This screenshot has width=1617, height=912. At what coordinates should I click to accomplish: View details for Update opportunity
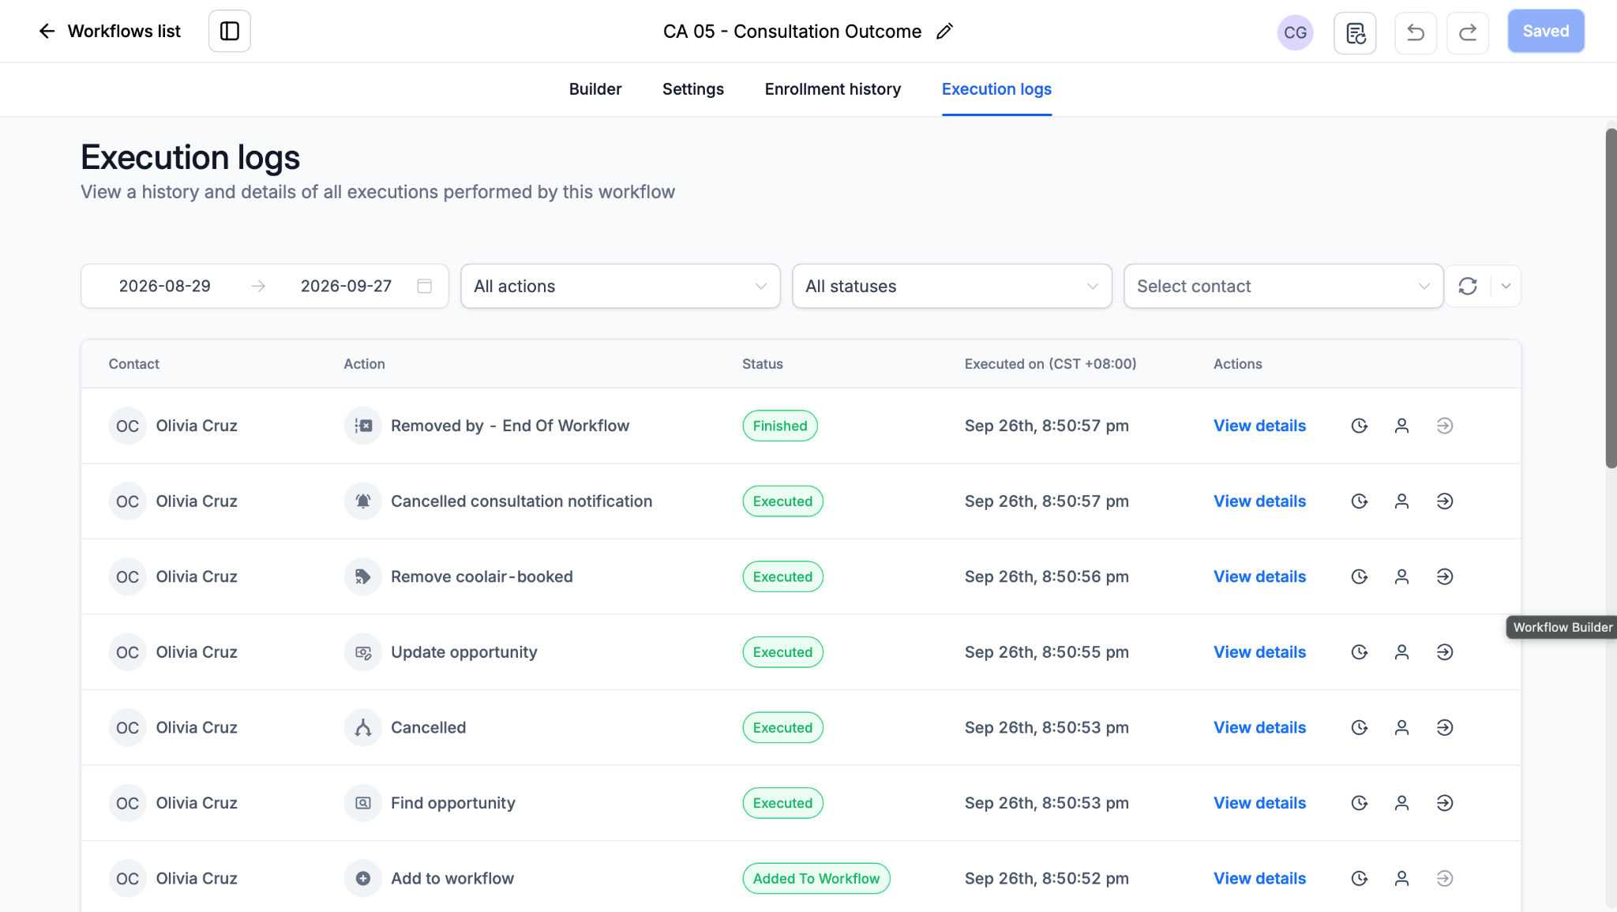tap(1259, 652)
